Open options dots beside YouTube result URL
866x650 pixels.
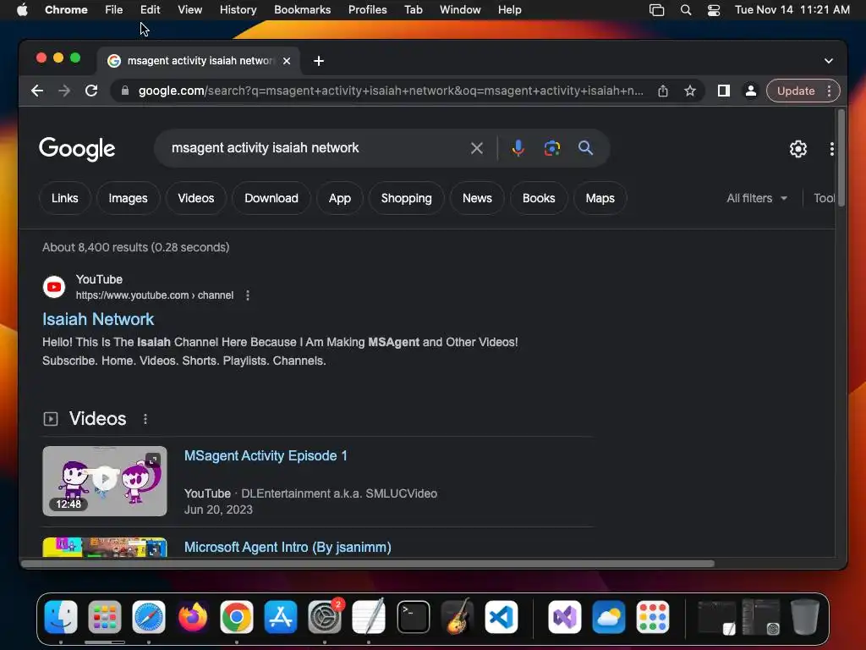[x=248, y=295]
